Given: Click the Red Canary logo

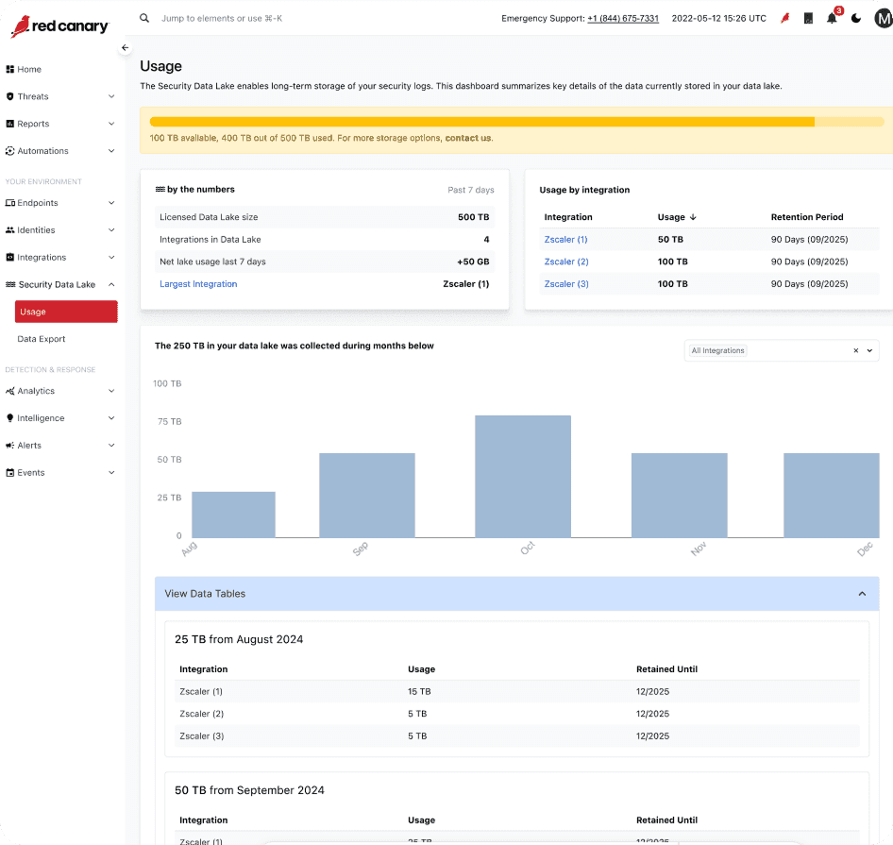Looking at the screenshot, I should (59, 25).
